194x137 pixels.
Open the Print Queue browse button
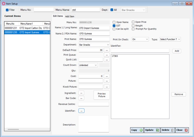point(107,55)
